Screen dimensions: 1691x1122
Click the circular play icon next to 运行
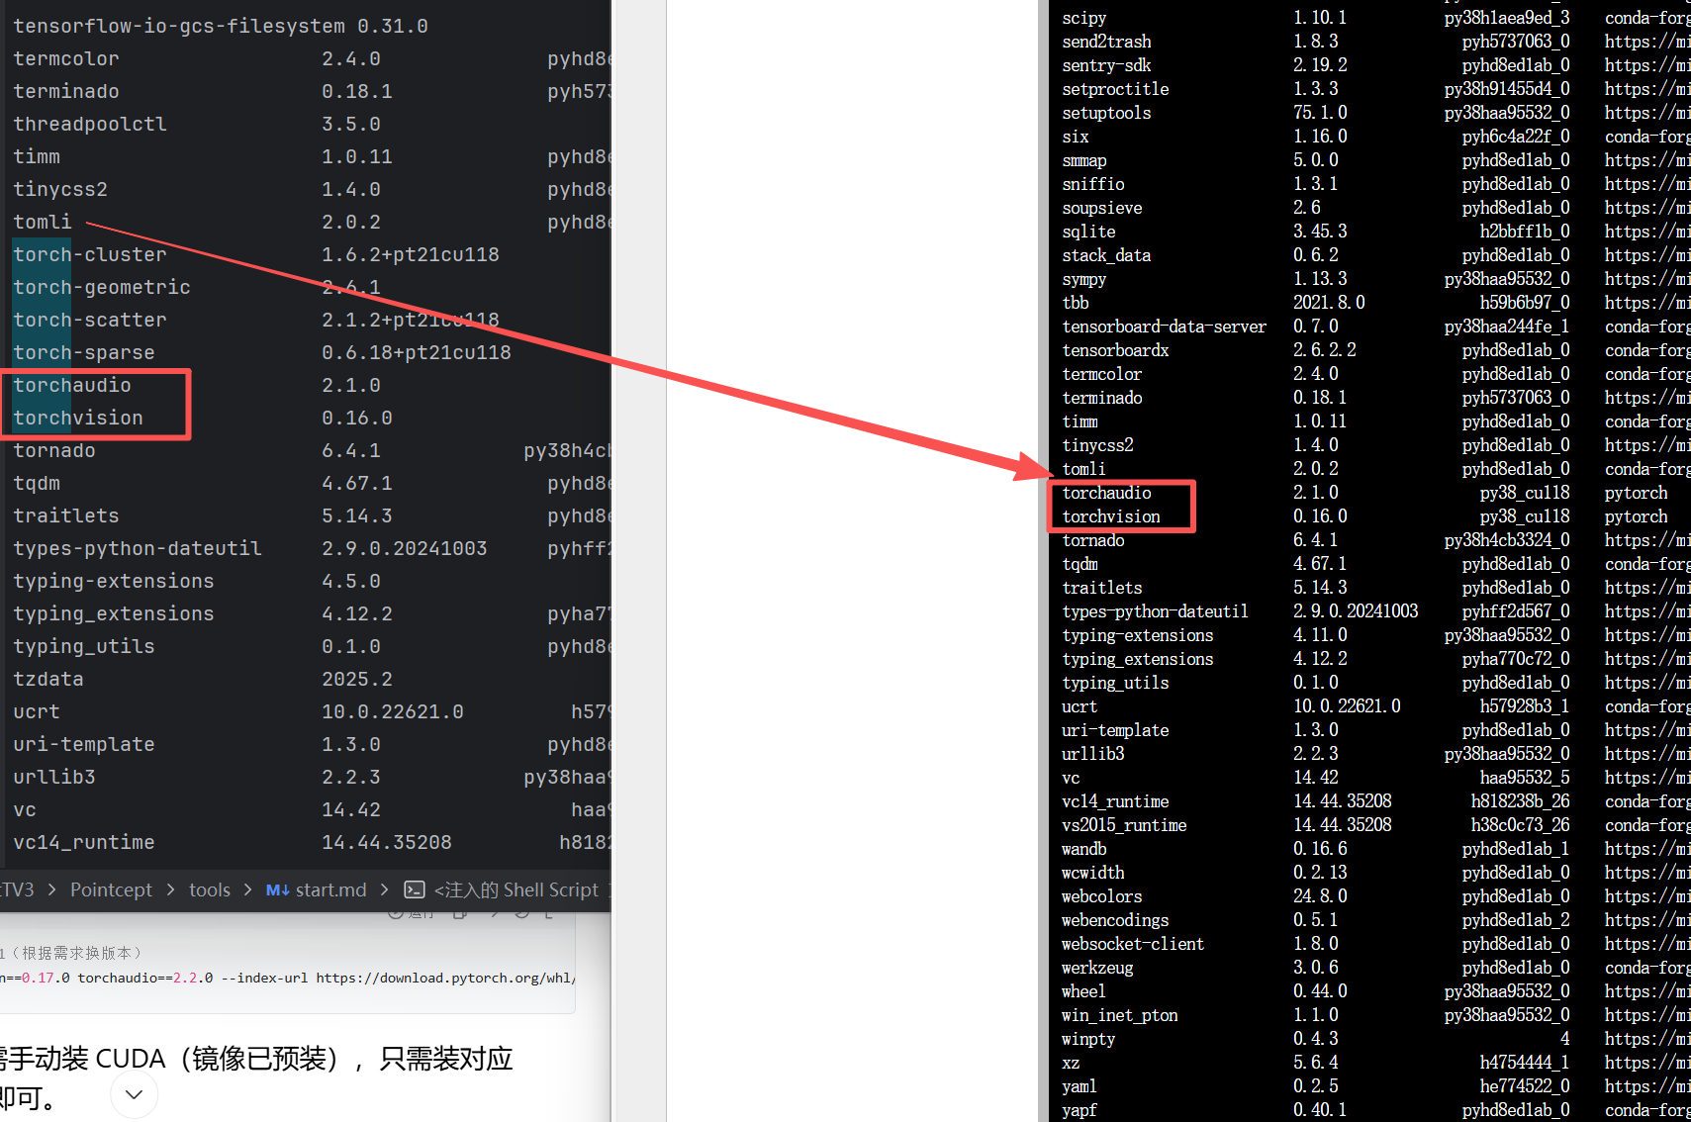[x=394, y=913]
